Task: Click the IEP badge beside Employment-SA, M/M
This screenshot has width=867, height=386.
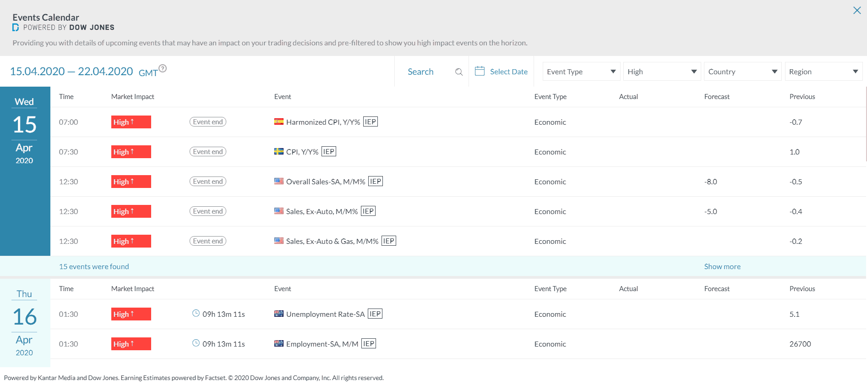Action: pos(369,343)
